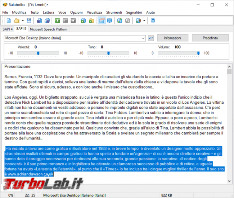Click the Predefinito button
234x198 pixels.
210,38
